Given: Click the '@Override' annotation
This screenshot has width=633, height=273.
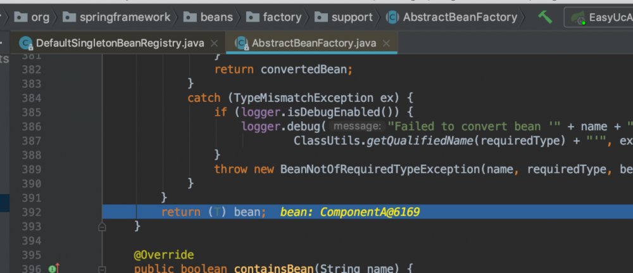Looking at the screenshot, I should [164, 255].
